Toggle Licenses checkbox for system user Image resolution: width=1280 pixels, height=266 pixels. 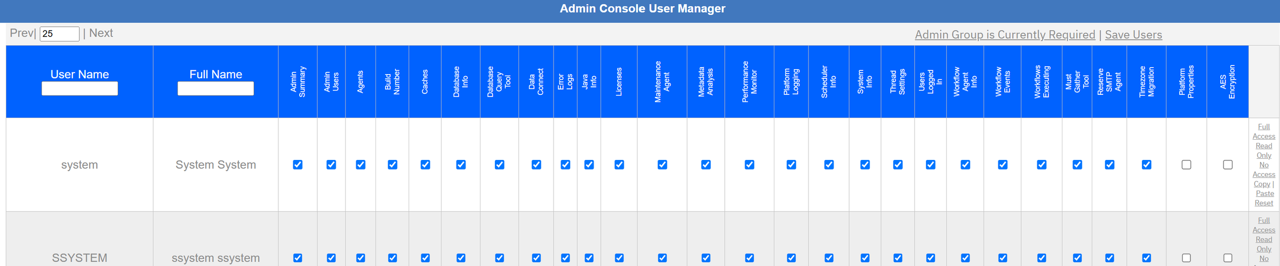point(619,165)
